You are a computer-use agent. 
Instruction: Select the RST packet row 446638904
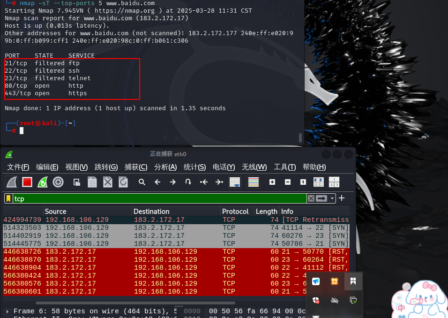click(176, 268)
